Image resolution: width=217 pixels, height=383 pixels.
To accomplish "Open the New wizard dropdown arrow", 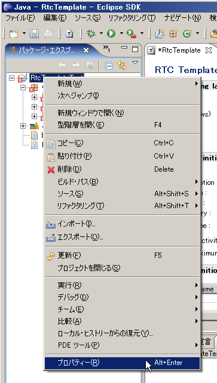I will click(x=24, y=34).
